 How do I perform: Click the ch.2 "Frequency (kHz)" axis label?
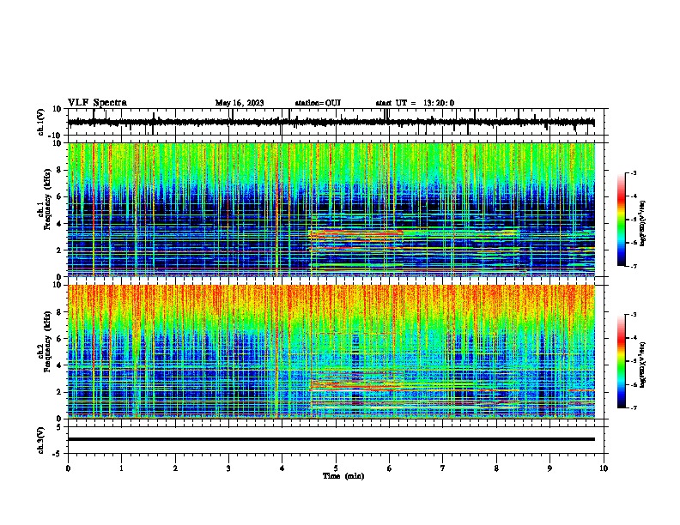click(47, 341)
